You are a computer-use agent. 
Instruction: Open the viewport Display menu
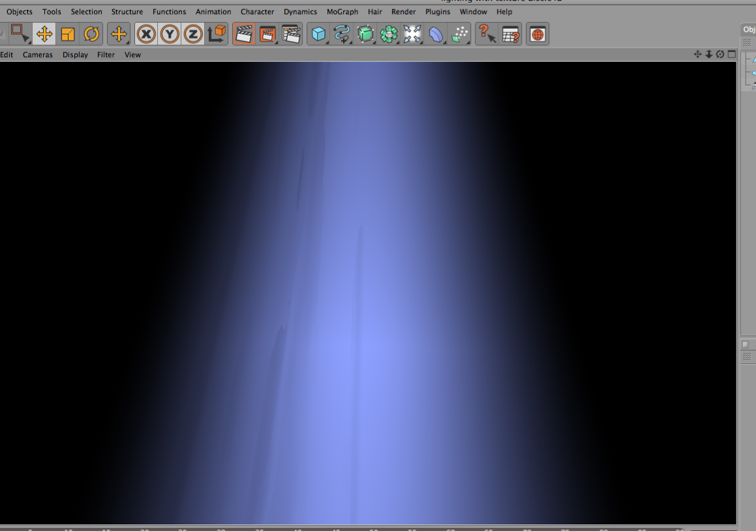point(75,54)
